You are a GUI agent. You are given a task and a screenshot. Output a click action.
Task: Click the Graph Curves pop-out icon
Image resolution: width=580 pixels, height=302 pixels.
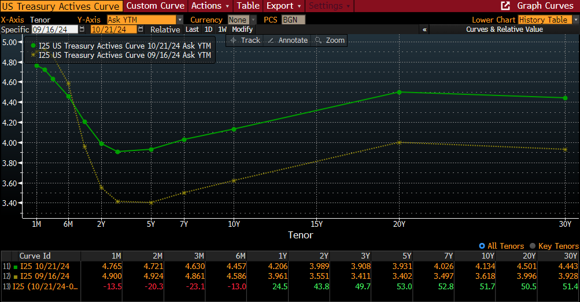[x=505, y=6]
